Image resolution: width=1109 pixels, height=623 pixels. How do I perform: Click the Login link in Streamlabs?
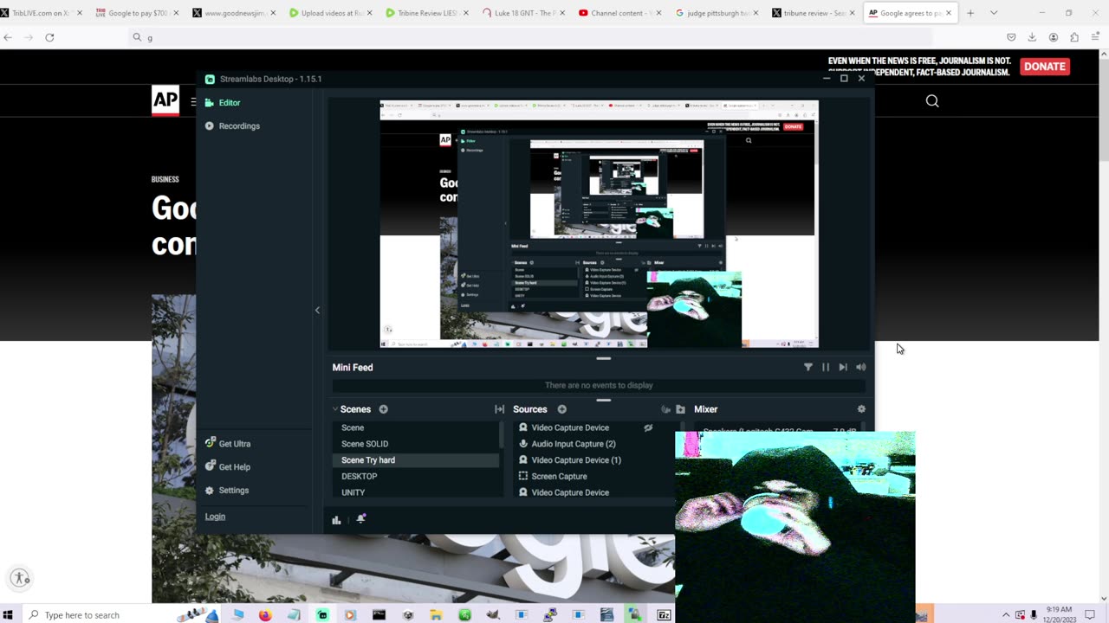[x=215, y=517]
